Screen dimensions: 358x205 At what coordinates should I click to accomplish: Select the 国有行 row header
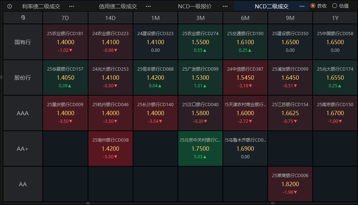[23, 42]
